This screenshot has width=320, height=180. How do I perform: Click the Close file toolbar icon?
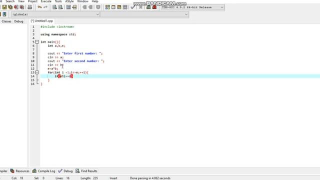click(16, 7)
